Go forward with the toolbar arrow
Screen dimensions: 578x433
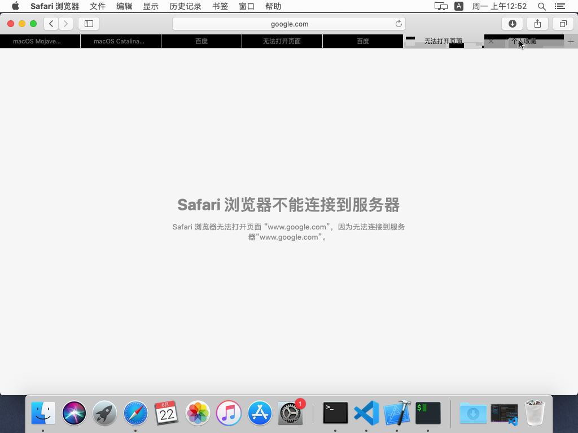point(65,24)
